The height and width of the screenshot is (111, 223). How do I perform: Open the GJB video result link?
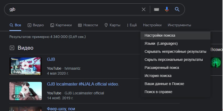[x=51, y=59]
